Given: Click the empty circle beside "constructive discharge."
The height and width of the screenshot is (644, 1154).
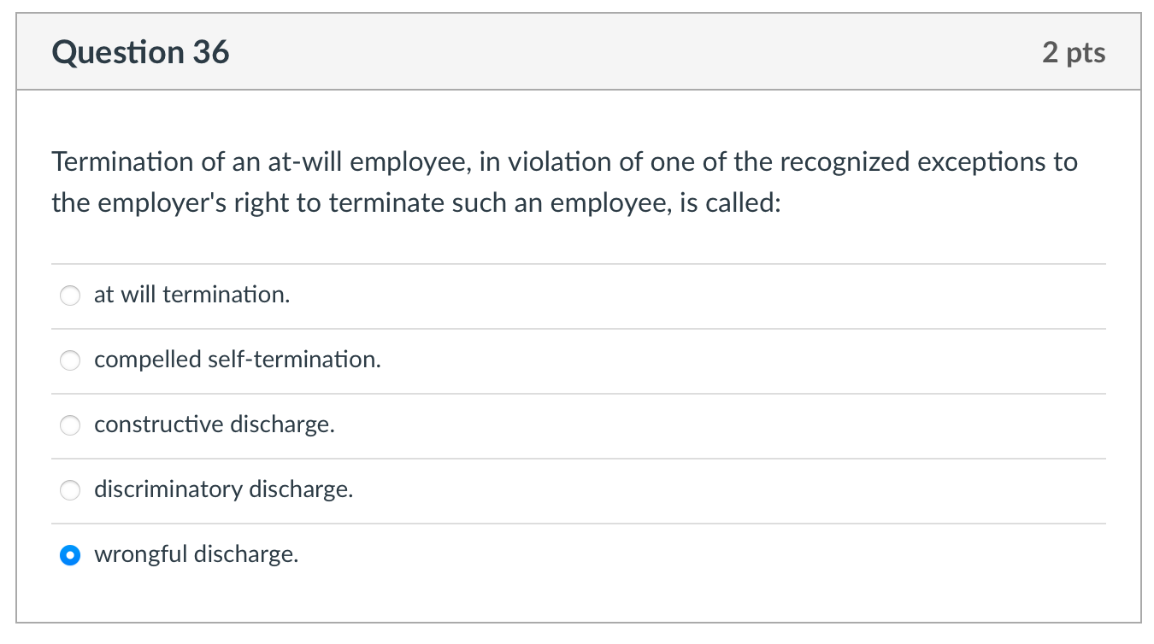Looking at the screenshot, I should click(70, 425).
